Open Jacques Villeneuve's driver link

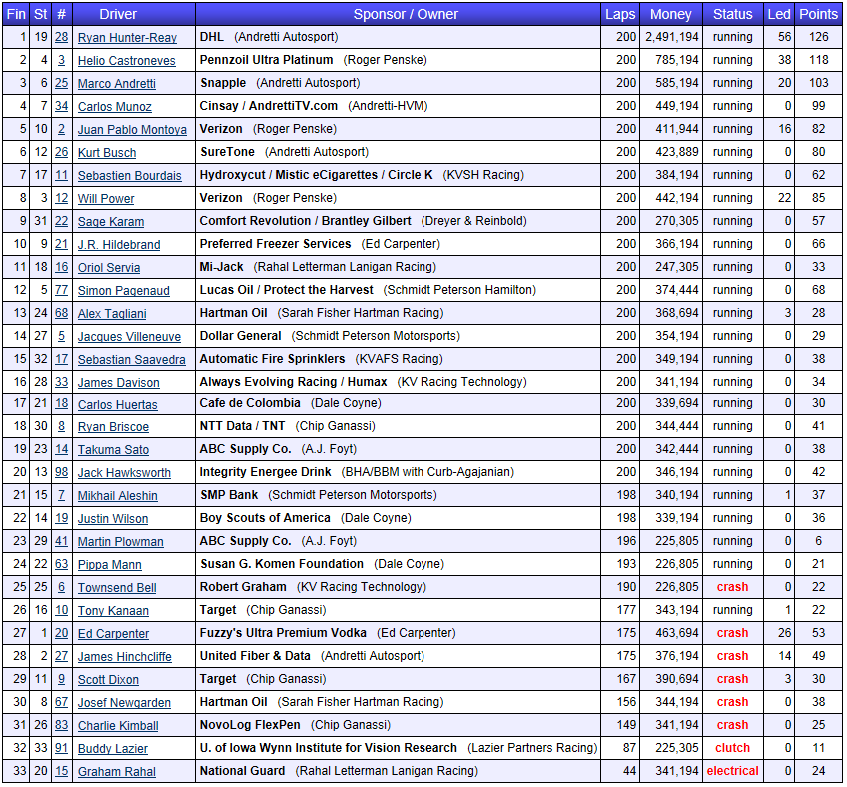click(129, 337)
